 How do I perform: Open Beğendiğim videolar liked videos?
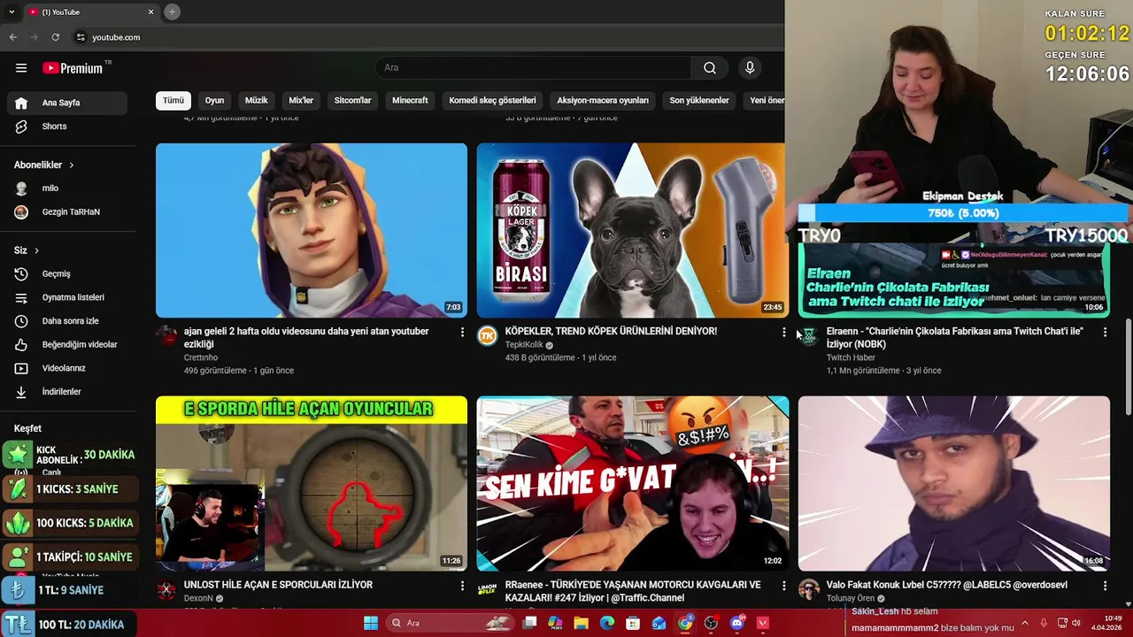67,344
